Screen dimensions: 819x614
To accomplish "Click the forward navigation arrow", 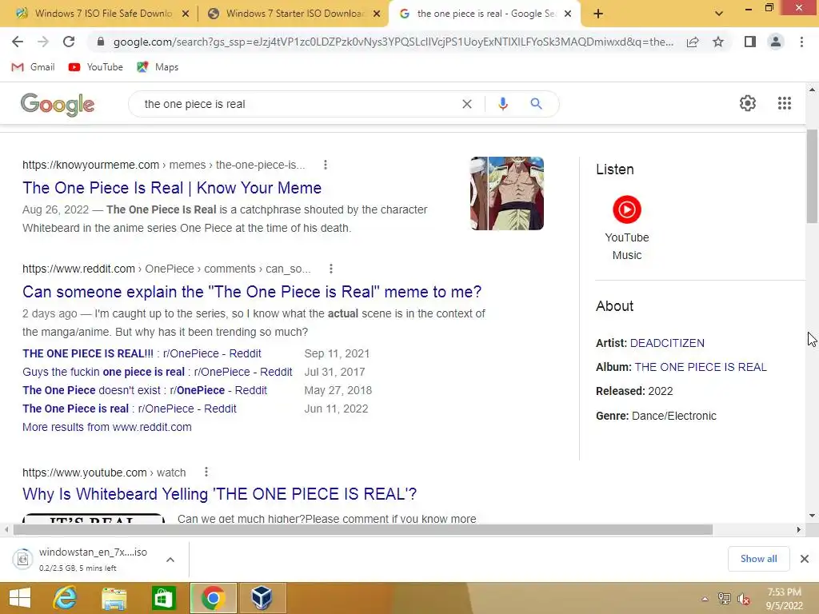I will (x=43, y=42).
